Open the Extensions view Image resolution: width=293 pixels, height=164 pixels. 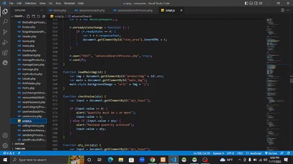(5, 53)
